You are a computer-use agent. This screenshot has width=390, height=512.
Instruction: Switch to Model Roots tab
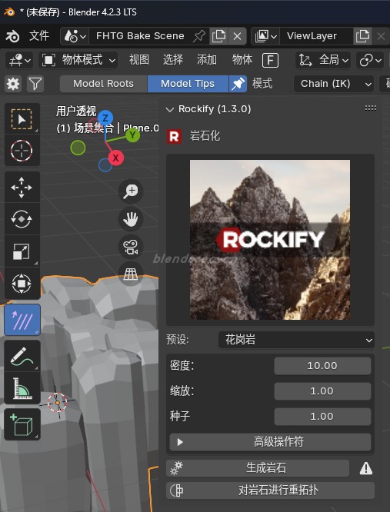point(104,84)
